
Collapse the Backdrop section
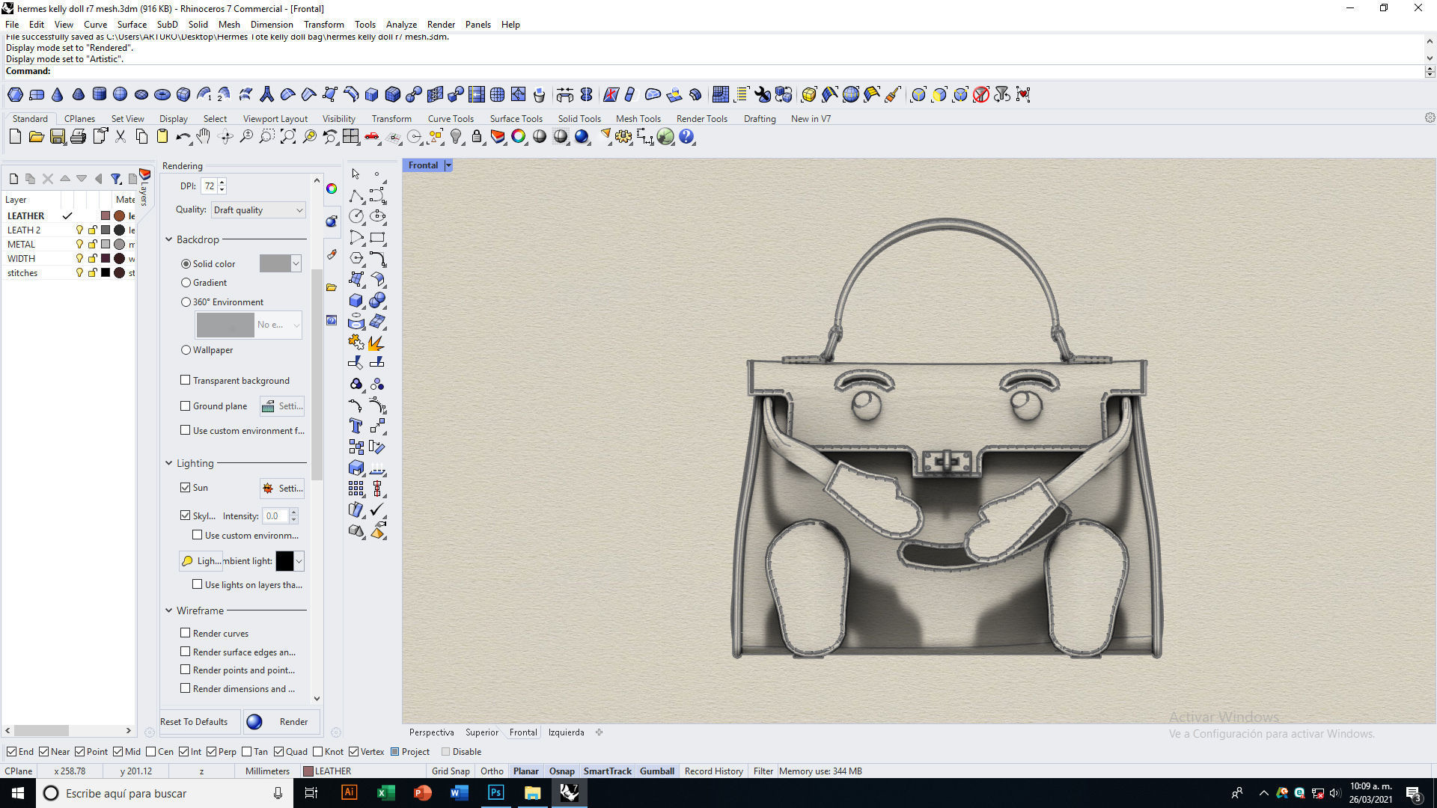pos(168,239)
